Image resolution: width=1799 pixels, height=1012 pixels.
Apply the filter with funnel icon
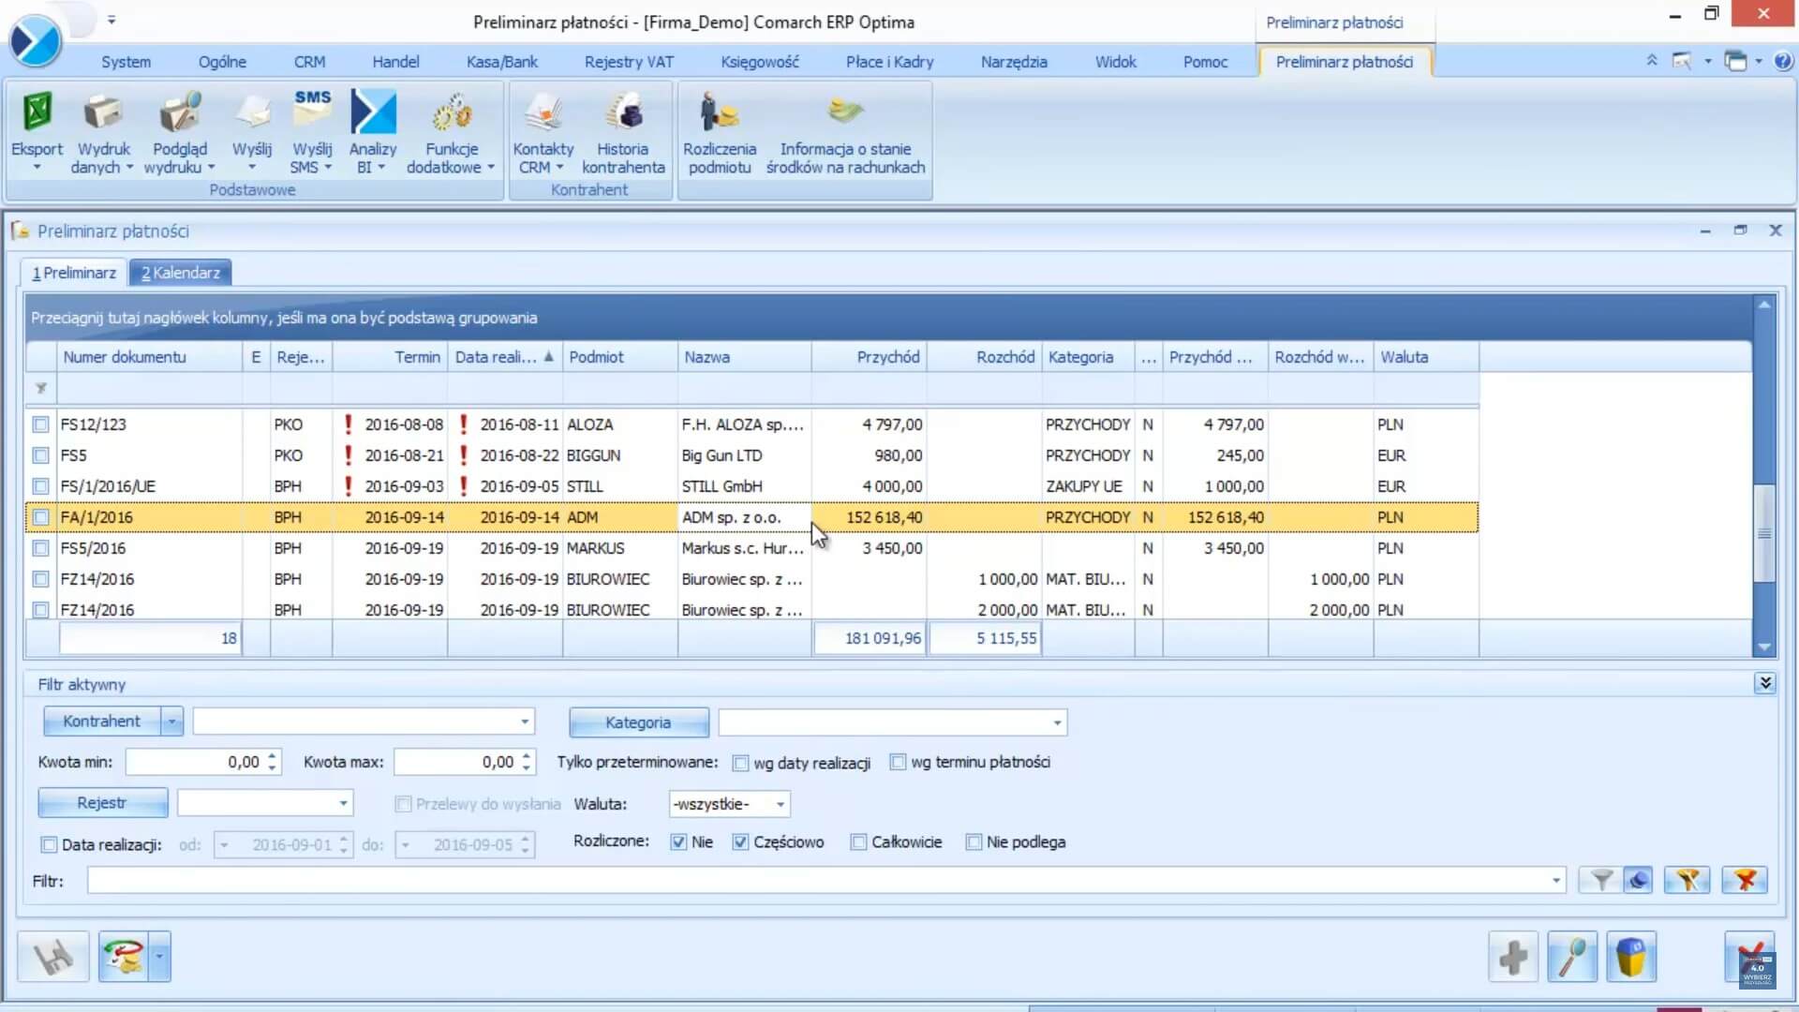coord(1601,880)
